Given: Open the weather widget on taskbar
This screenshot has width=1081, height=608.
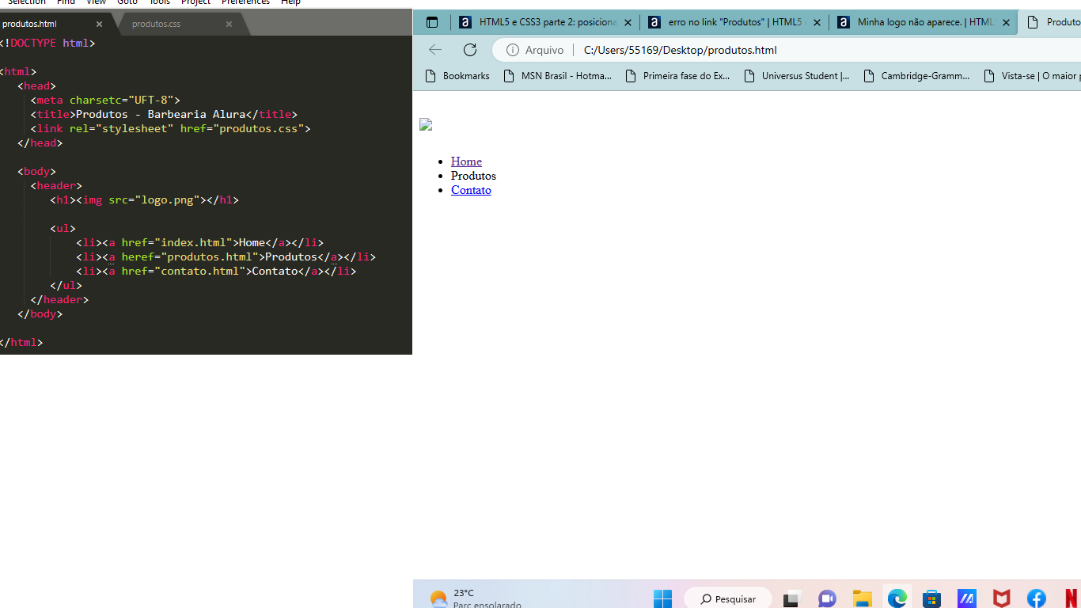Looking at the screenshot, I should coord(475,598).
